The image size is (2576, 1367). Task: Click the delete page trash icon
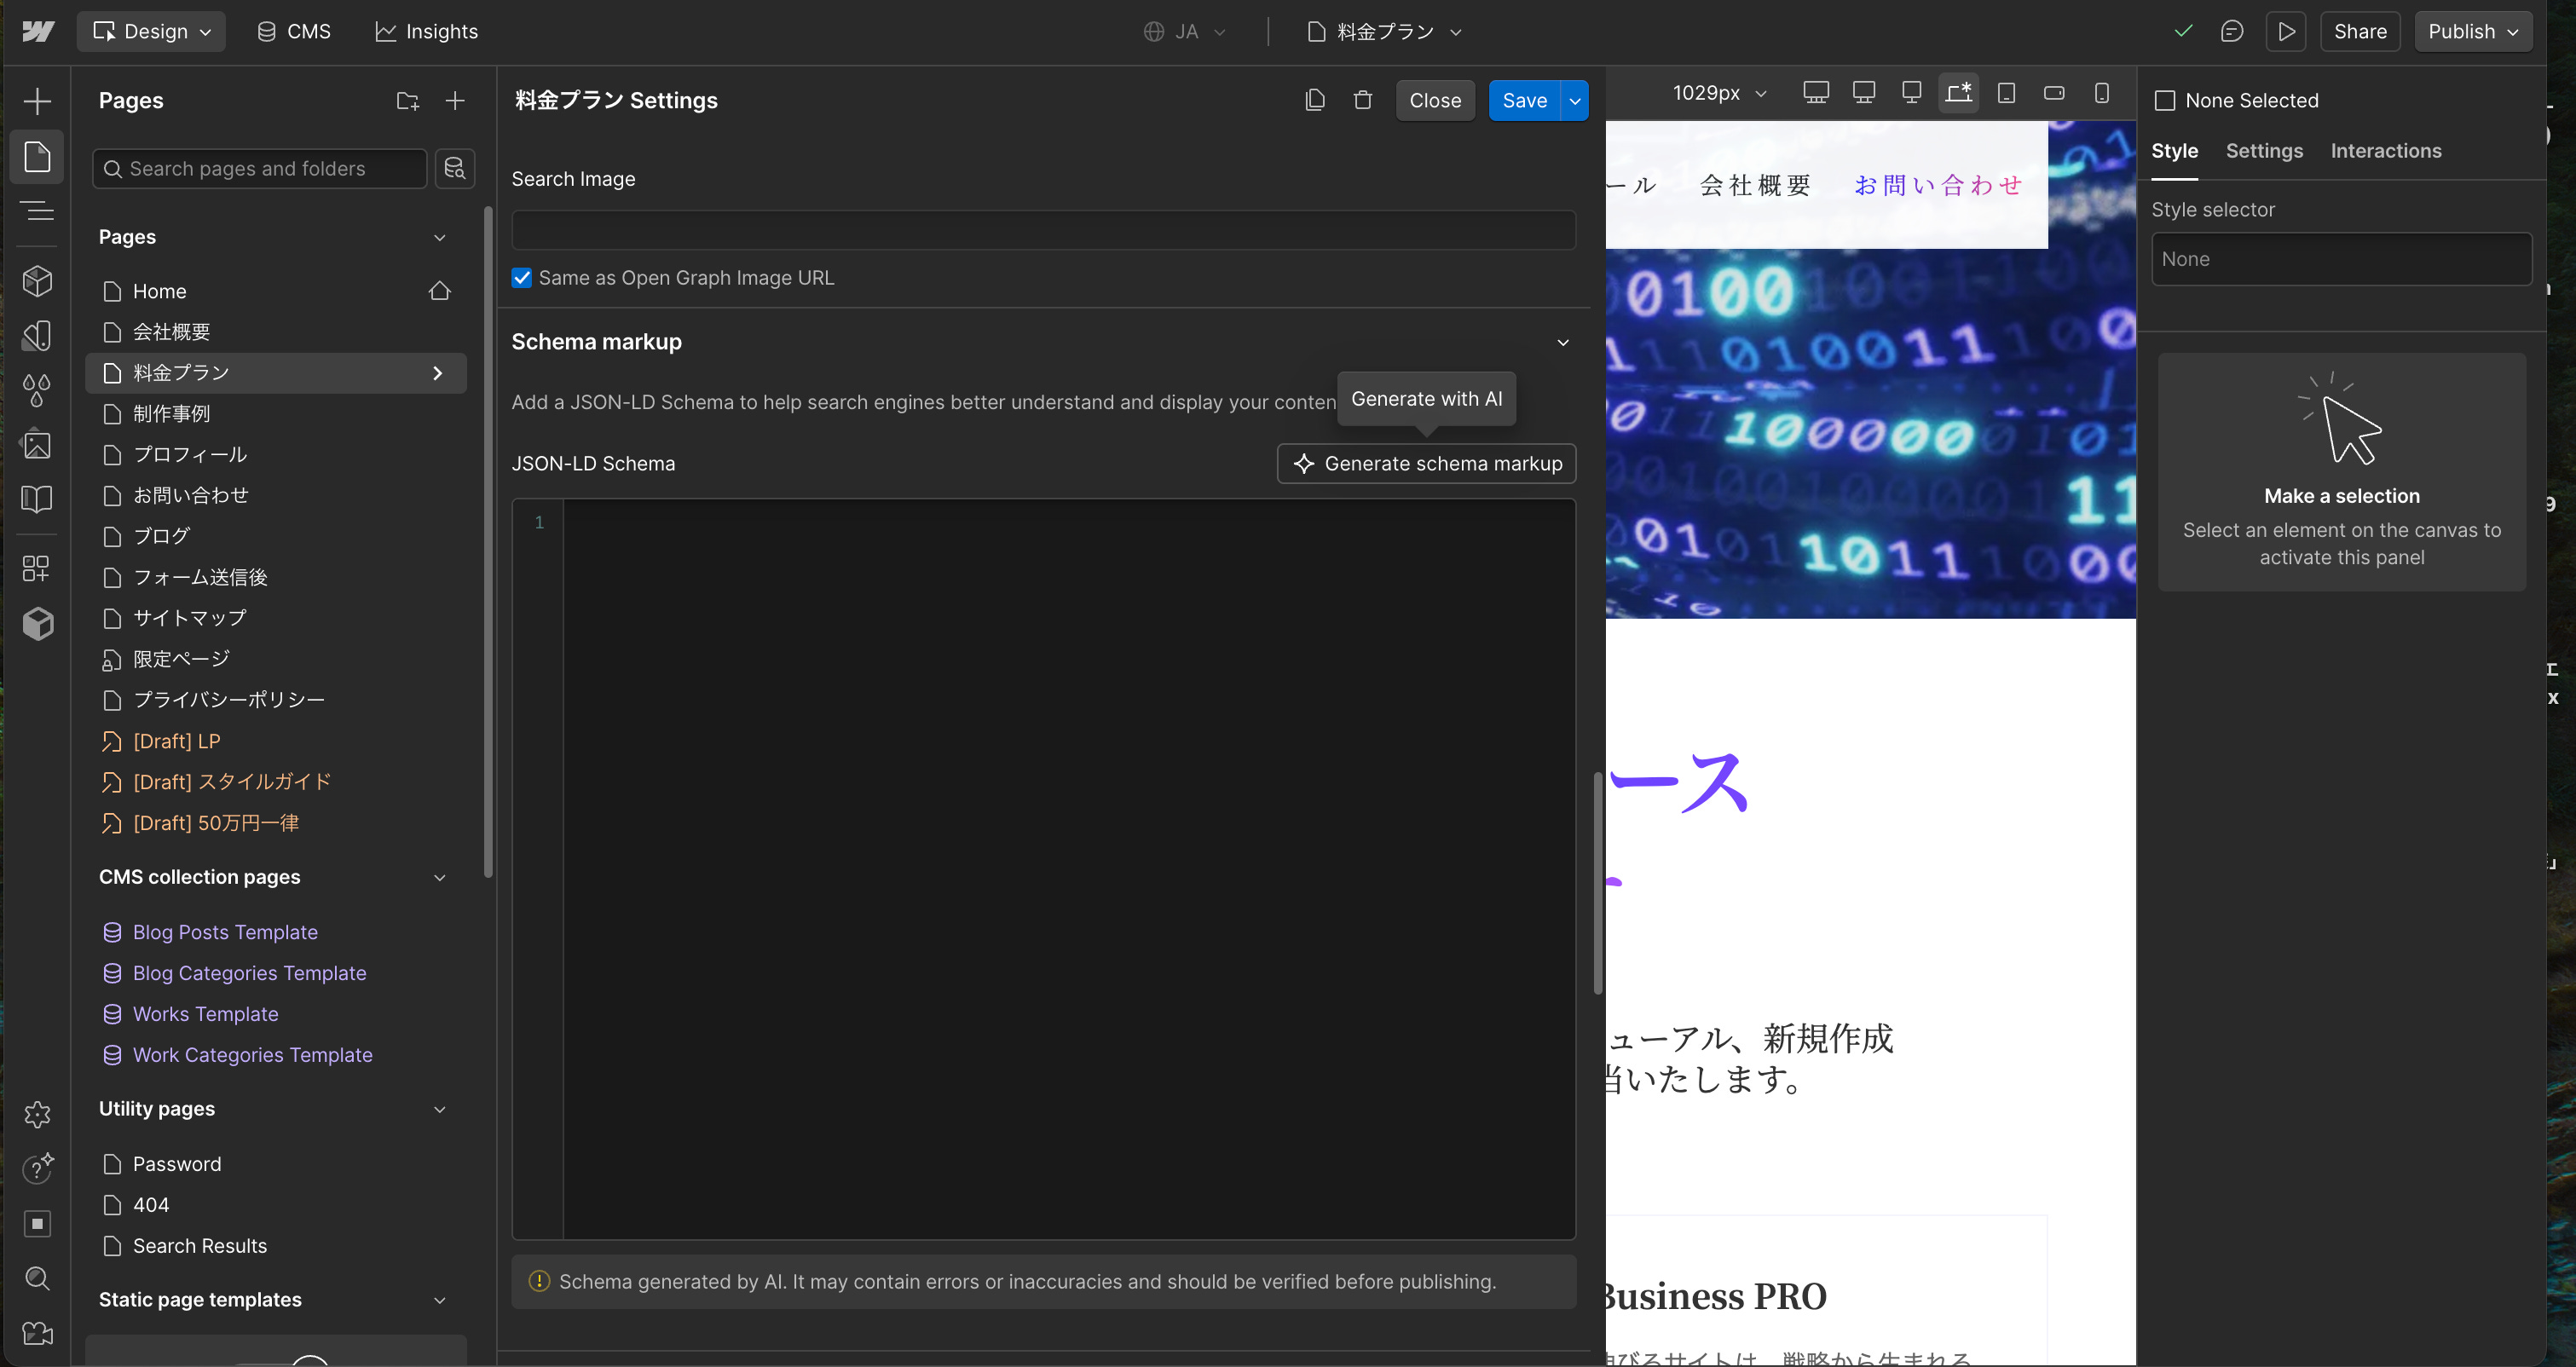pyautogui.click(x=1362, y=100)
